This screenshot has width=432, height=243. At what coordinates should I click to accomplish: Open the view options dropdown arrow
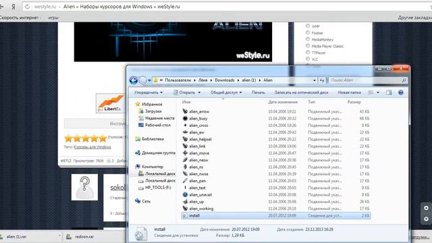pyautogui.click(x=378, y=92)
